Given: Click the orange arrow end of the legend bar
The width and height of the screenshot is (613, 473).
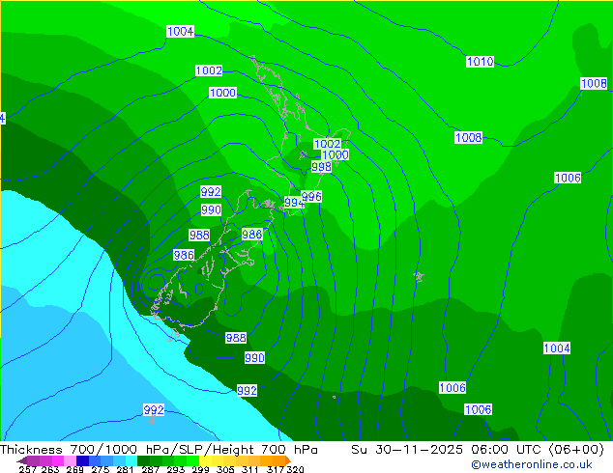Looking at the screenshot, I should 288,460.
